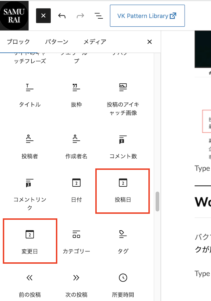Switch to the ブロック tab
The image size is (211, 301).
18,41
